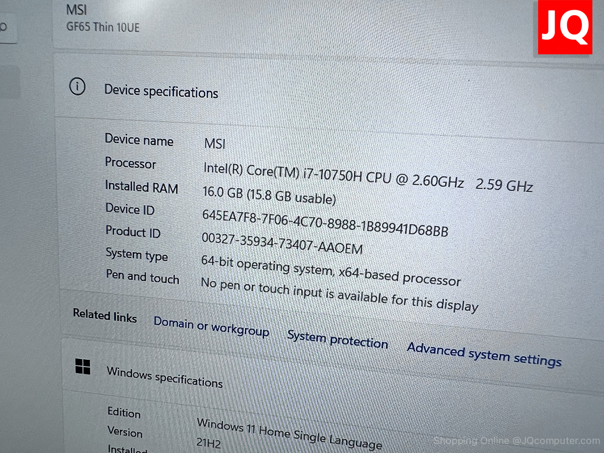Click the '16.0 GB (15.8 GB usable)' value

click(269, 196)
